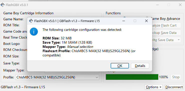Viewport: 185px width, 91px height.
Task: Click the blue information icon in dialog
Action: click(x=34, y=32)
